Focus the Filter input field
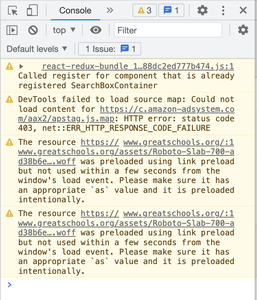257x300 pixels. [168, 30]
